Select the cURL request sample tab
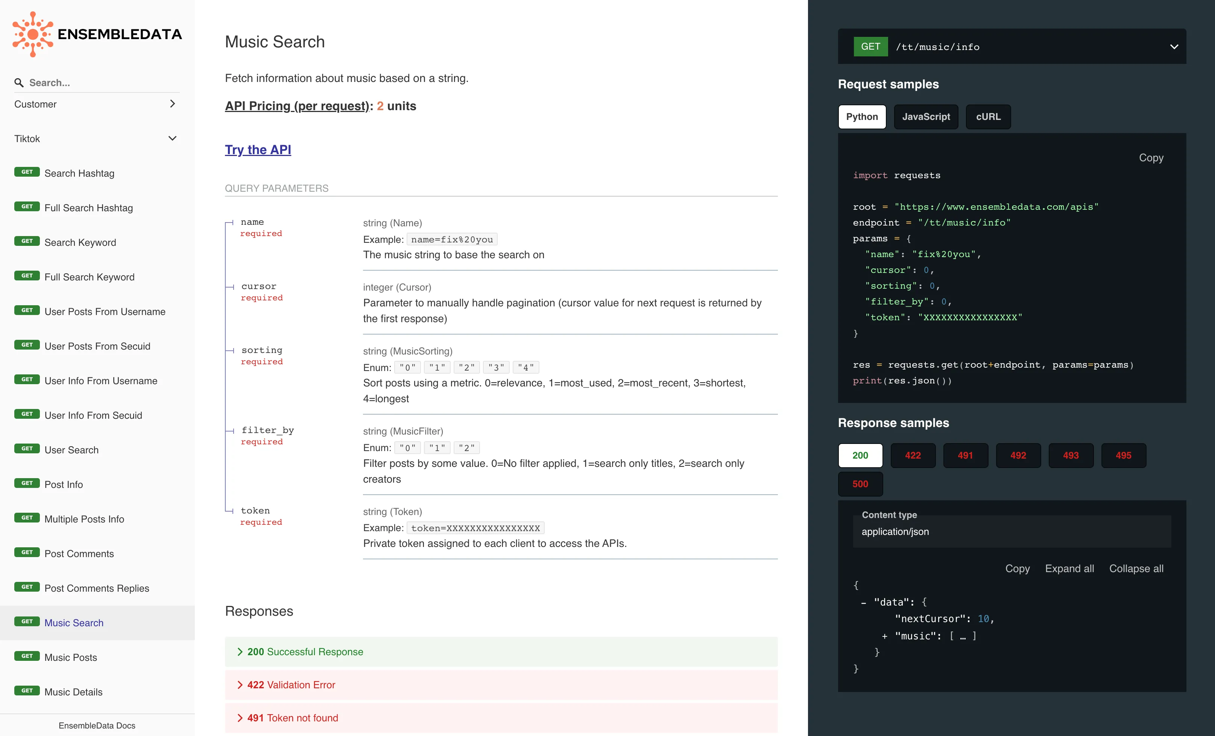Screen dimensions: 1215x736 click(x=988, y=117)
